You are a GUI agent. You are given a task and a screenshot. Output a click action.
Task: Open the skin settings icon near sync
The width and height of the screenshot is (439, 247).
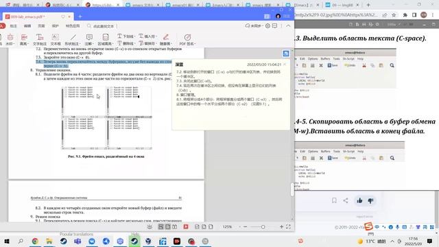[268, 26]
